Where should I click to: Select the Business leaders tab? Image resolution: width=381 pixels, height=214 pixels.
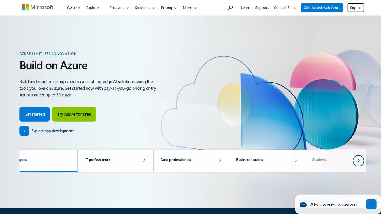(x=267, y=160)
